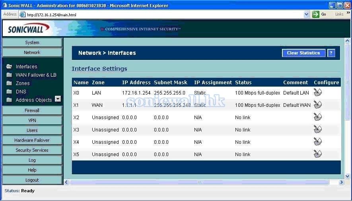Open configure icon for X3 interface
The height and width of the screenshot is (201, 352).
318,129
